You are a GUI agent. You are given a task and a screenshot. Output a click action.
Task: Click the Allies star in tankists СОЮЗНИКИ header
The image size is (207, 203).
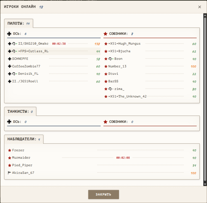(x=105, y=122)
